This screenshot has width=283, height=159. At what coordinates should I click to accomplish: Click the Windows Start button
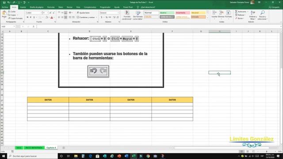point(4,156)
